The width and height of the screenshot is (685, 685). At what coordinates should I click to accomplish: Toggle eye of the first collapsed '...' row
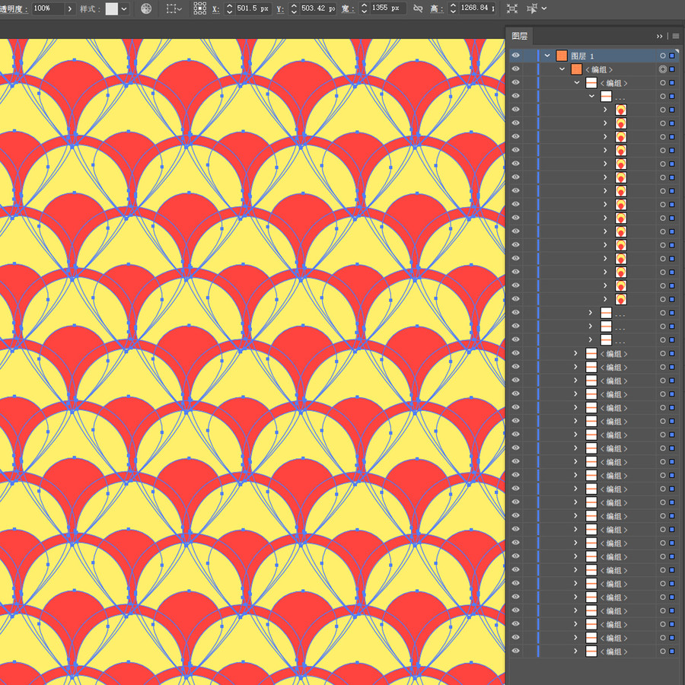[x=516, y=313]
